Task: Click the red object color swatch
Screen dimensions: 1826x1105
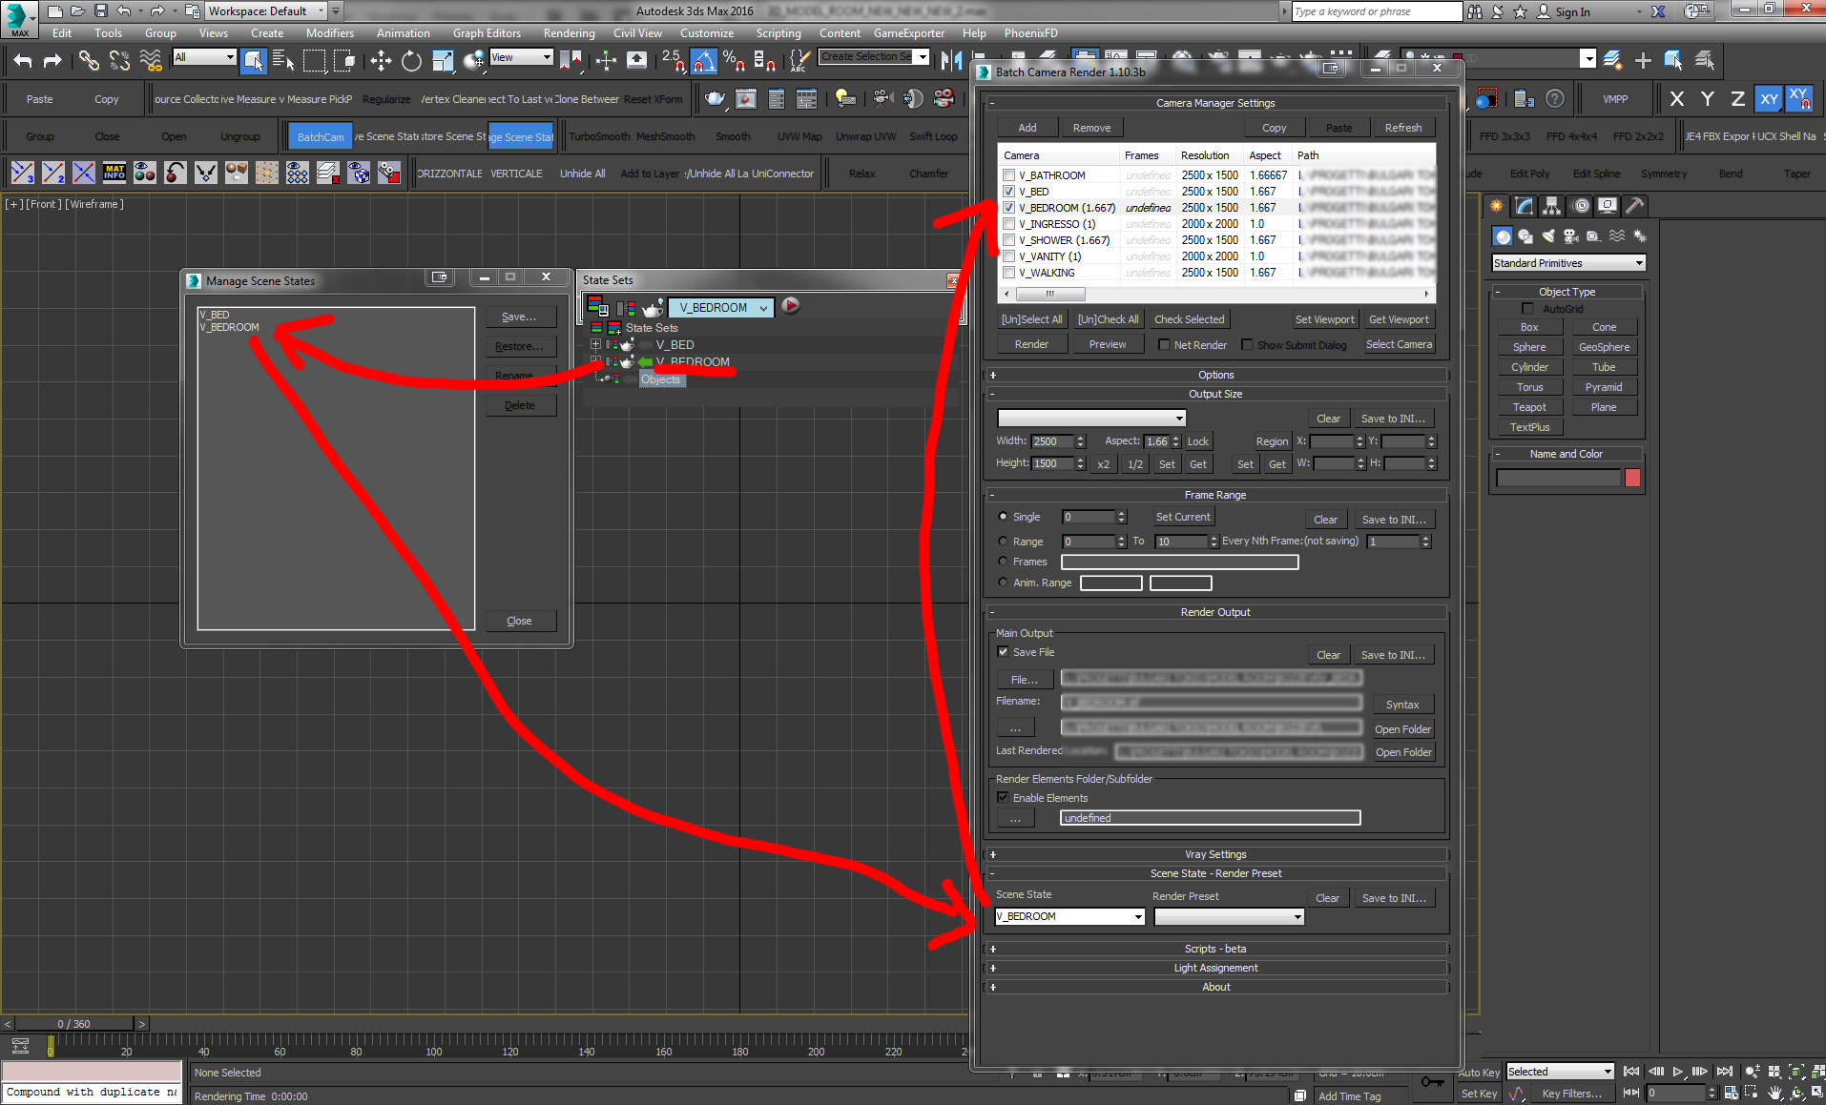Action: click(x=1632, y=478)
